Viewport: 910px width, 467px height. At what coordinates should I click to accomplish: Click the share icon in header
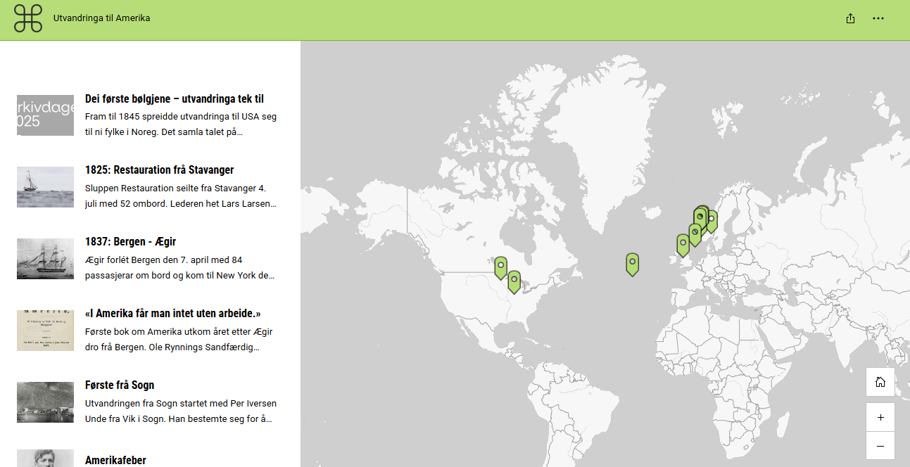tap(850, 18)
